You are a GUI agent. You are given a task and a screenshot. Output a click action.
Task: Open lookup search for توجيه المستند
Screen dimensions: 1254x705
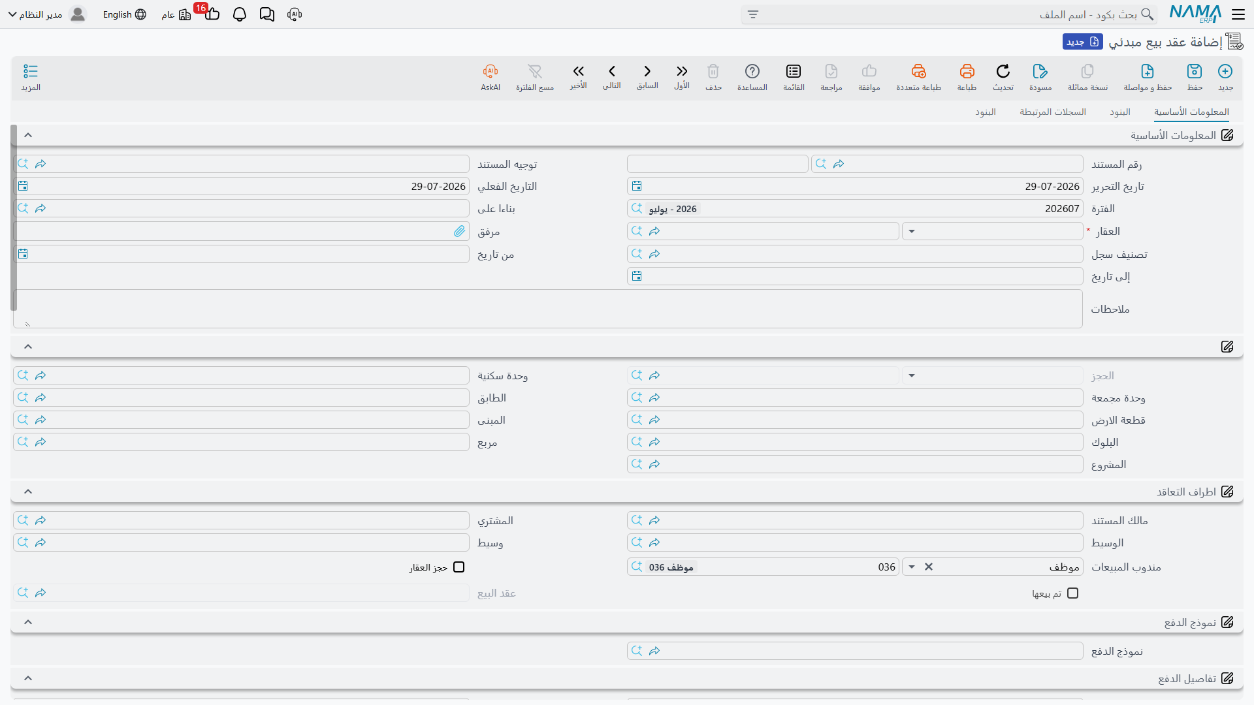[23, 164]
